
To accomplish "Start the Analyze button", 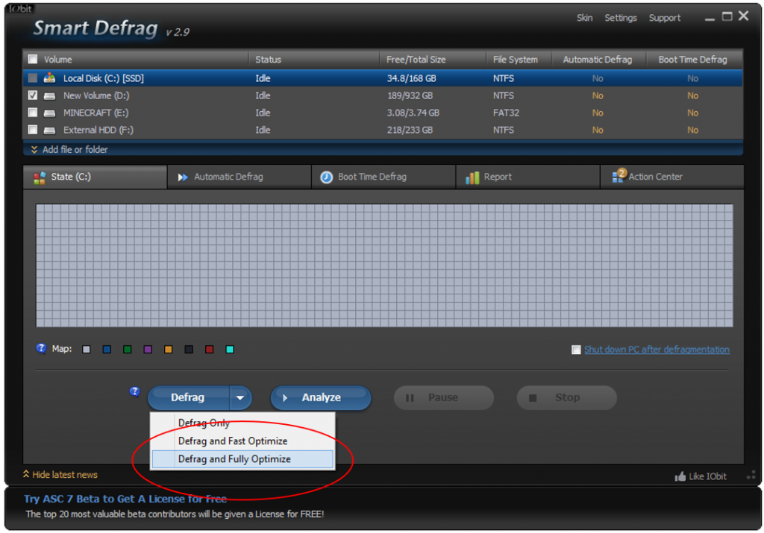I will pos(321,397).
